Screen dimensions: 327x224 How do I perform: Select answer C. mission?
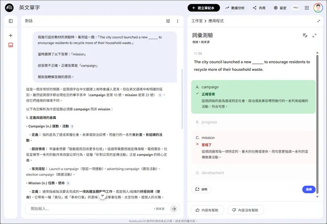coord(253,147)
